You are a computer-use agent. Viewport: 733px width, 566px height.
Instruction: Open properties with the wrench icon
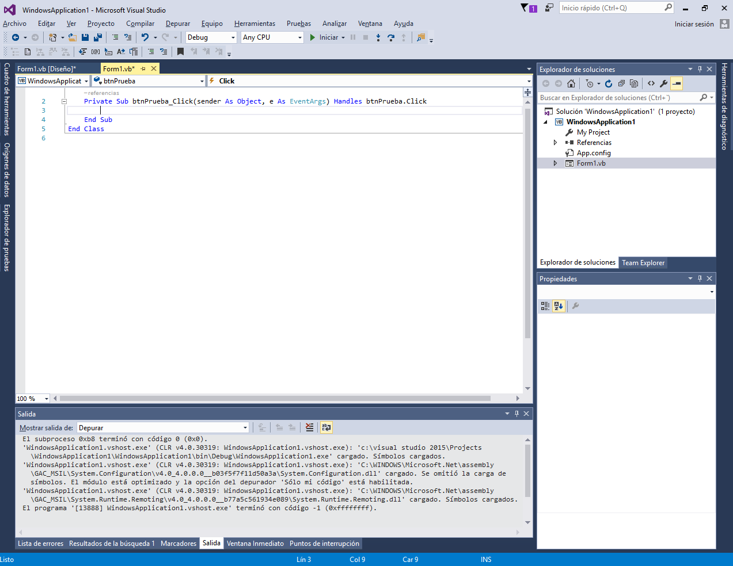[664, 83]
